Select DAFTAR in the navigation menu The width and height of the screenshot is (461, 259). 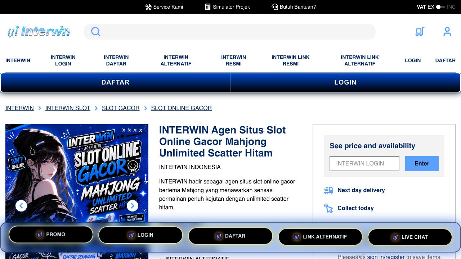point(445,60)
